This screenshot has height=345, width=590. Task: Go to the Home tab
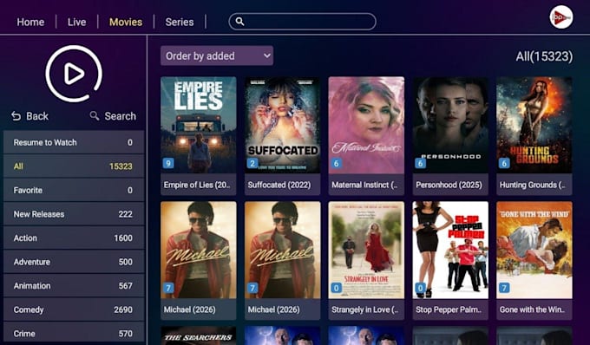(30, 23)
